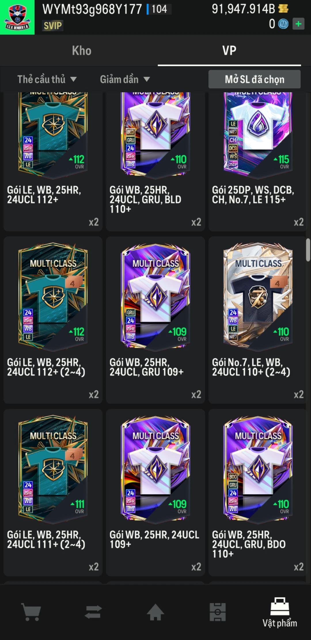This screenshot has width=311, height=640.
Task: Tap the Mở SL đã chọn button
Action: tap(255, 79)
